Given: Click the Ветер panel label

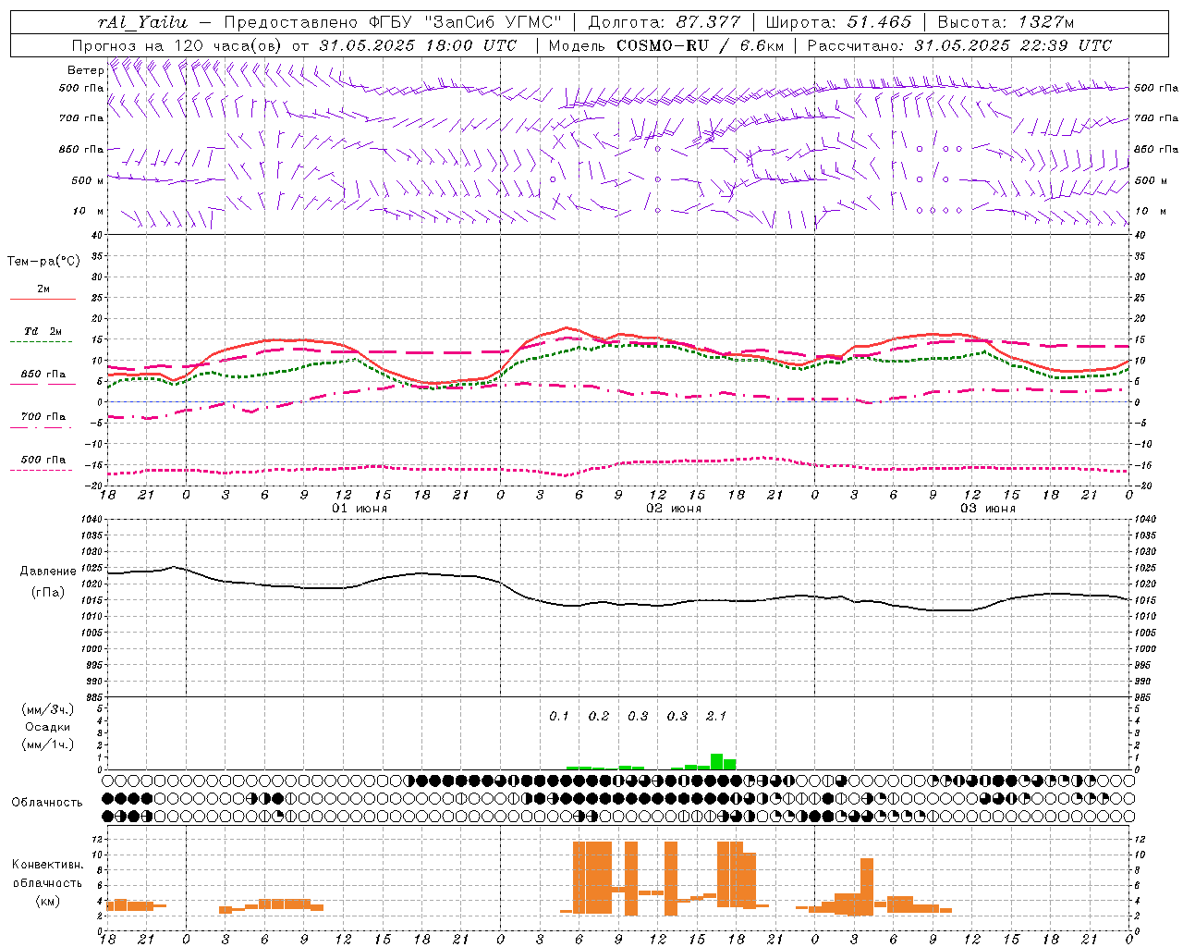Looking at the screenshot, I should pos(85,70).
